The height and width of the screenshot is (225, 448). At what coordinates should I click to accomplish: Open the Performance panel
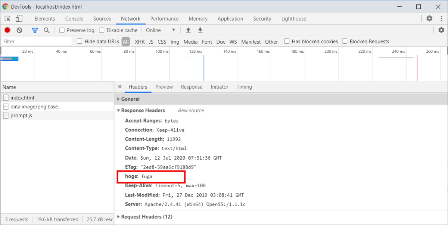(x=165, y=19)
